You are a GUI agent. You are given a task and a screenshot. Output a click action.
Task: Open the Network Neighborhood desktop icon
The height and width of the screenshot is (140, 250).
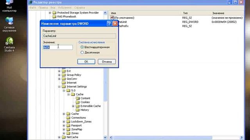pyautogui.click(x=9, y=24)
